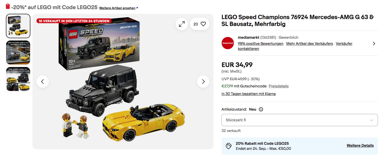Open 98% positive Bewertungen link

pos(260,44)
